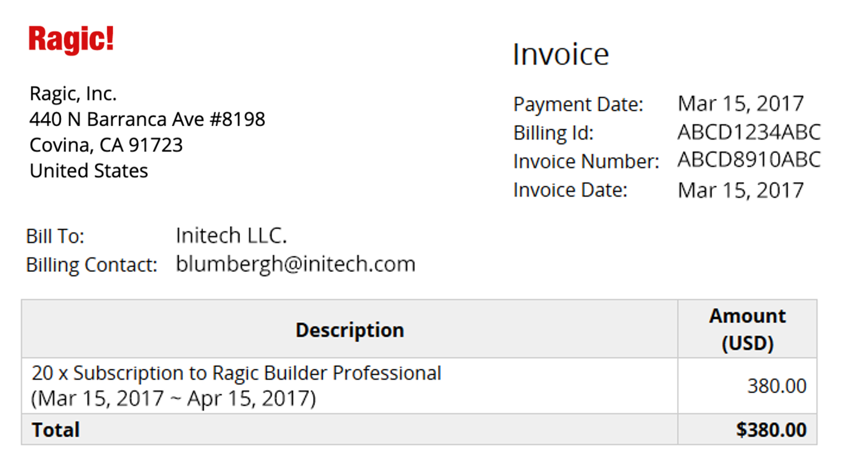
Task: Click the Invoice heading
Action: point(561,55)
